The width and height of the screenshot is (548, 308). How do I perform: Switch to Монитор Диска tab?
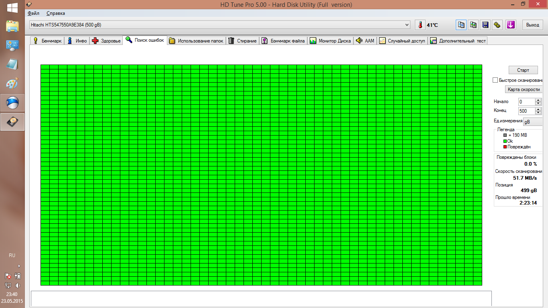pyautogui.click(x=330, y=41)
